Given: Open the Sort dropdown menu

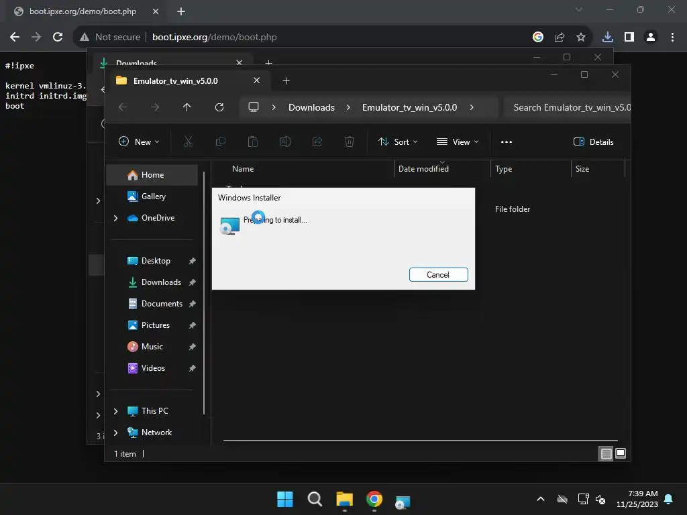Looking at the screenshot, I should point(398,141).
